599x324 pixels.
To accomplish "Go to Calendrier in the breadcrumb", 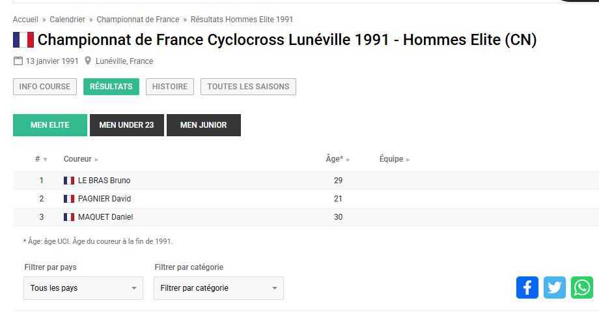I will pos(67,20).
